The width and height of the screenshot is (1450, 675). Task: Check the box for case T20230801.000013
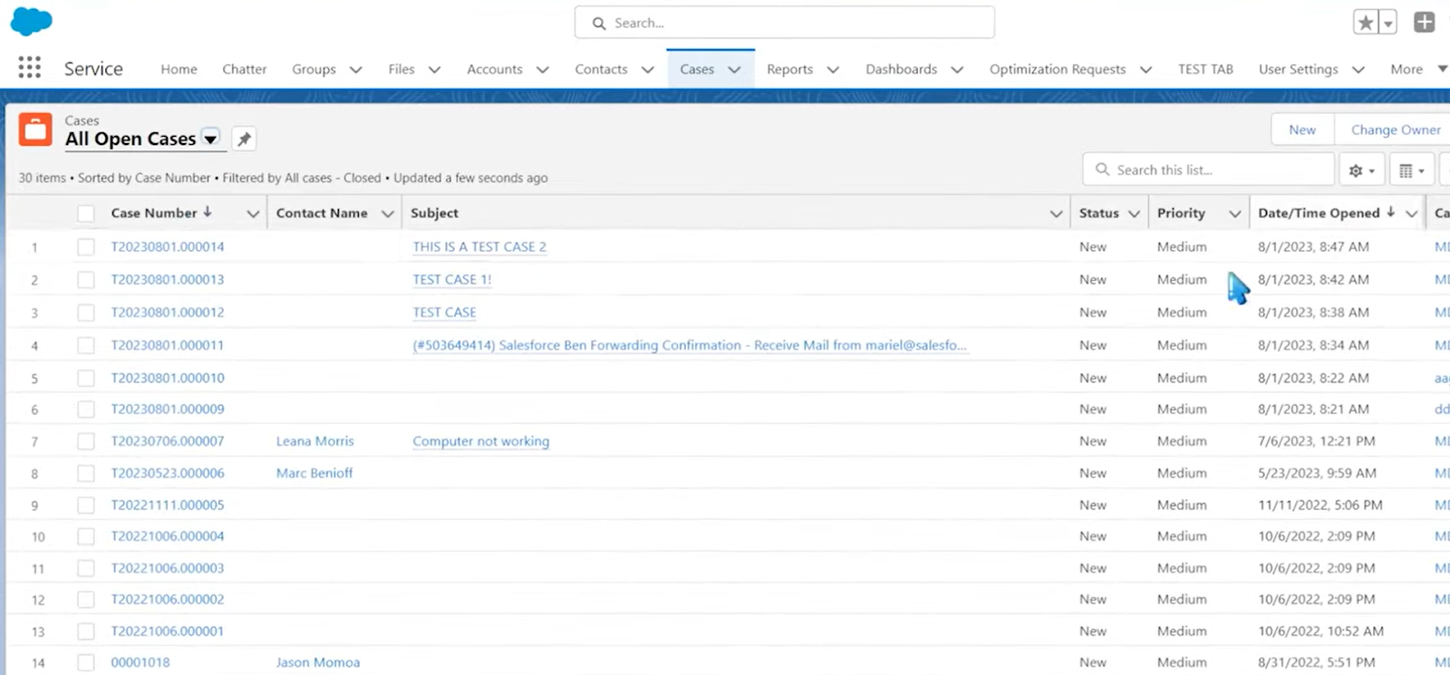pyautogui.click(x=86, y=280)
